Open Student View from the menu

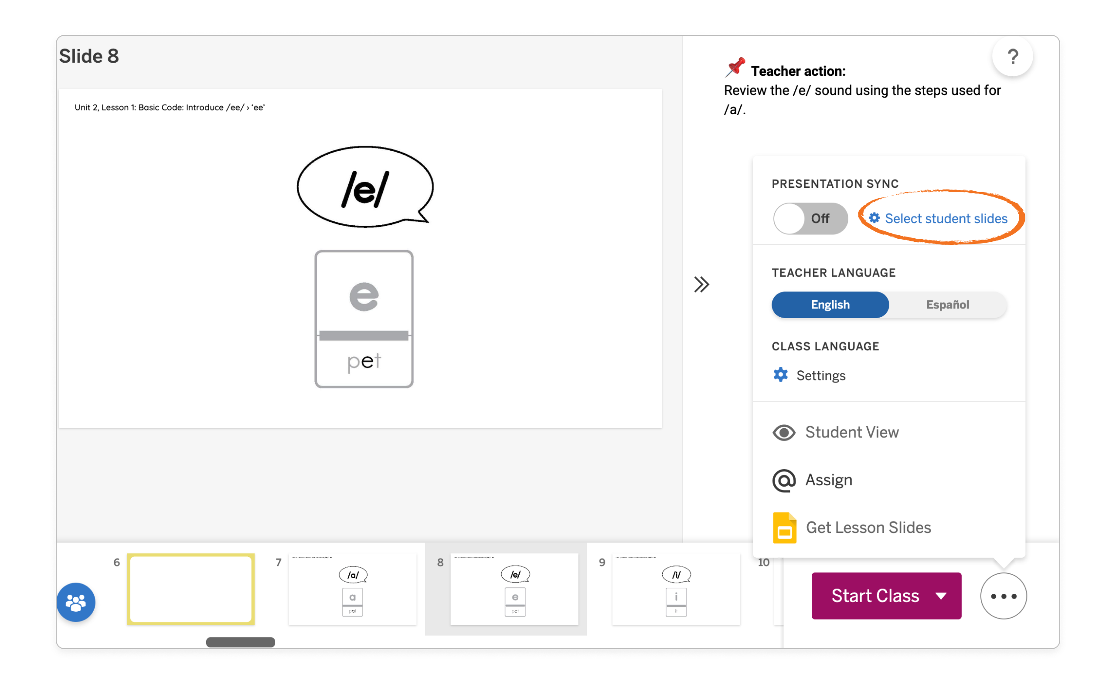tap(852, 432)
